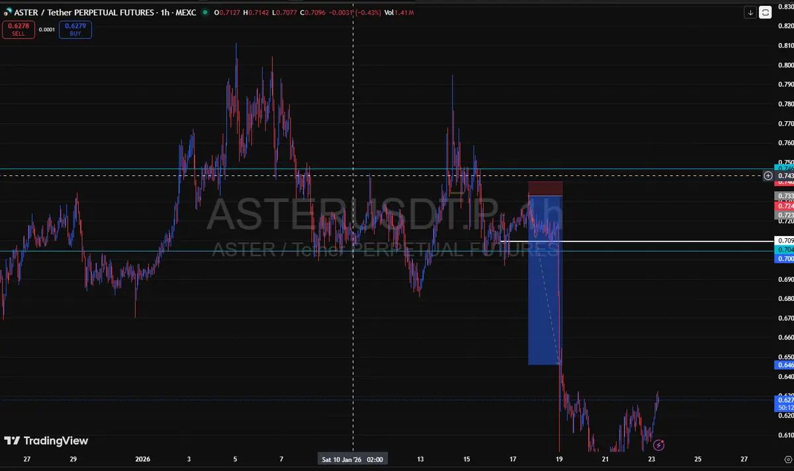Select the upper teal horizontal line near 0.746
The height and width of the screenshot is (471, 794).
[386, 169]
